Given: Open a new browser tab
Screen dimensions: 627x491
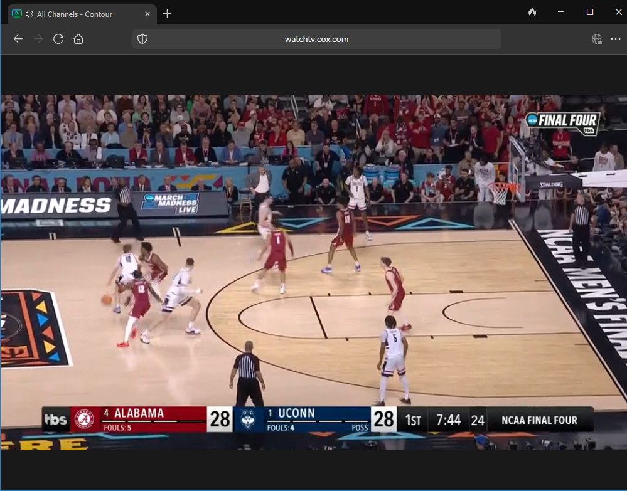Looking at the screenshot, I should pyautogui.click(x=167, y=14).
